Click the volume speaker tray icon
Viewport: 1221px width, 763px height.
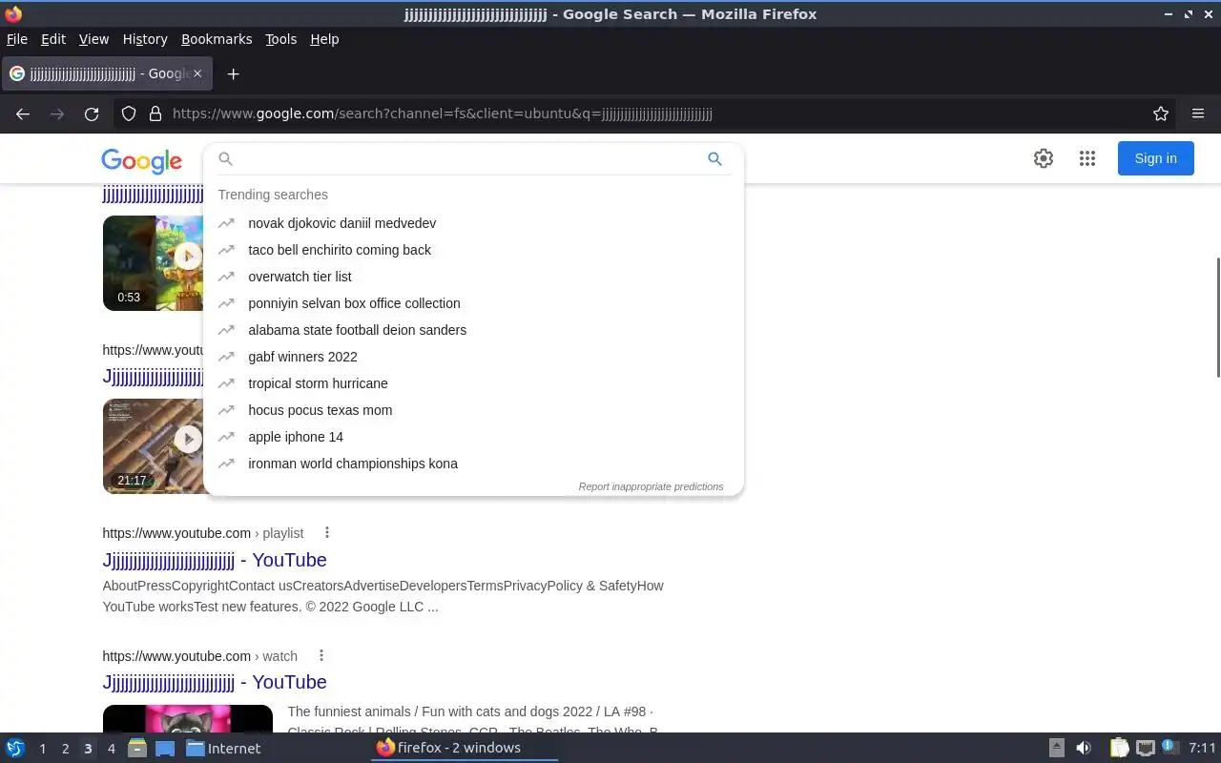point(1084,748)
